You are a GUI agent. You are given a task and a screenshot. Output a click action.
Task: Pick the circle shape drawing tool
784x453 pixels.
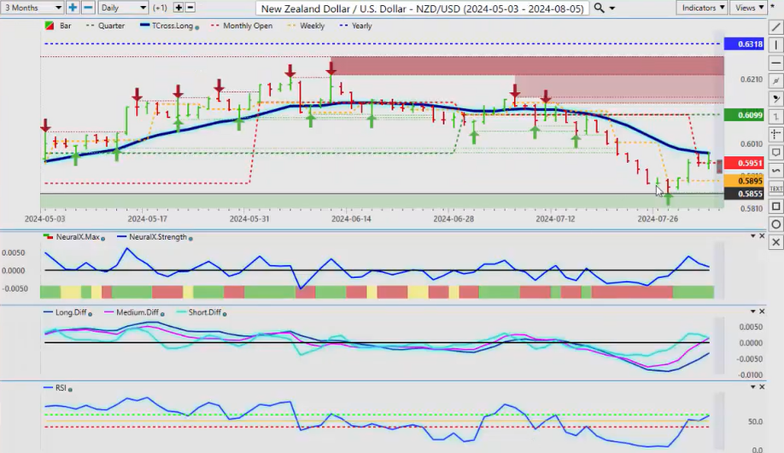pos(775,224)
